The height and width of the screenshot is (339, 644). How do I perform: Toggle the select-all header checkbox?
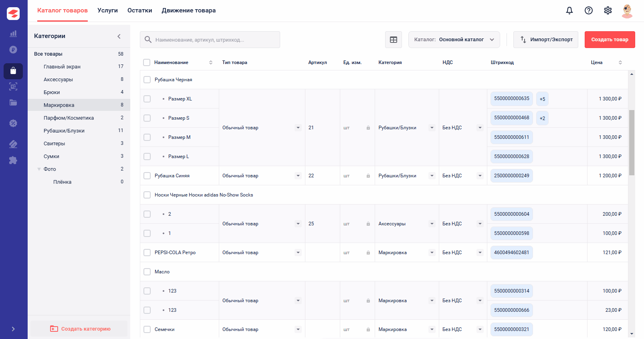point(147,62)
